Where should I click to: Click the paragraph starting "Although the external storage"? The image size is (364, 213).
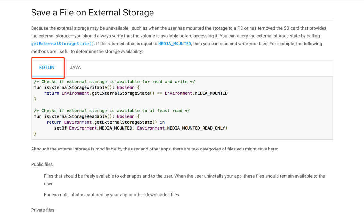tap(154, 149)
